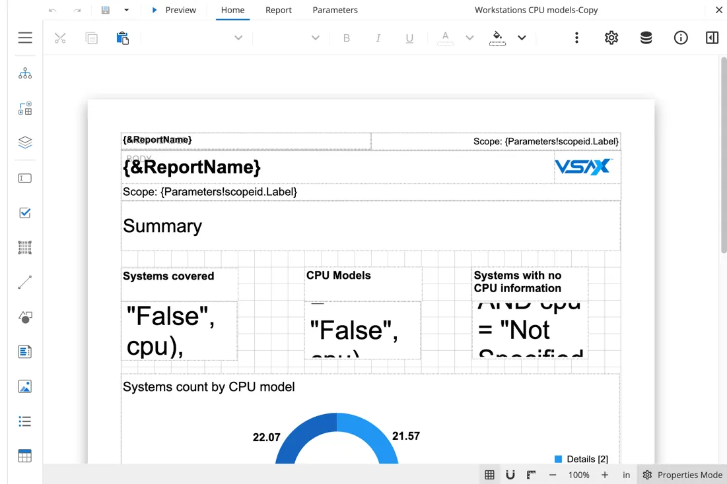Image resolution: width=727 pixels, height=484 pixels.
Task: Open the settings gear in toolbar
Action: click(x=611, y=38)
